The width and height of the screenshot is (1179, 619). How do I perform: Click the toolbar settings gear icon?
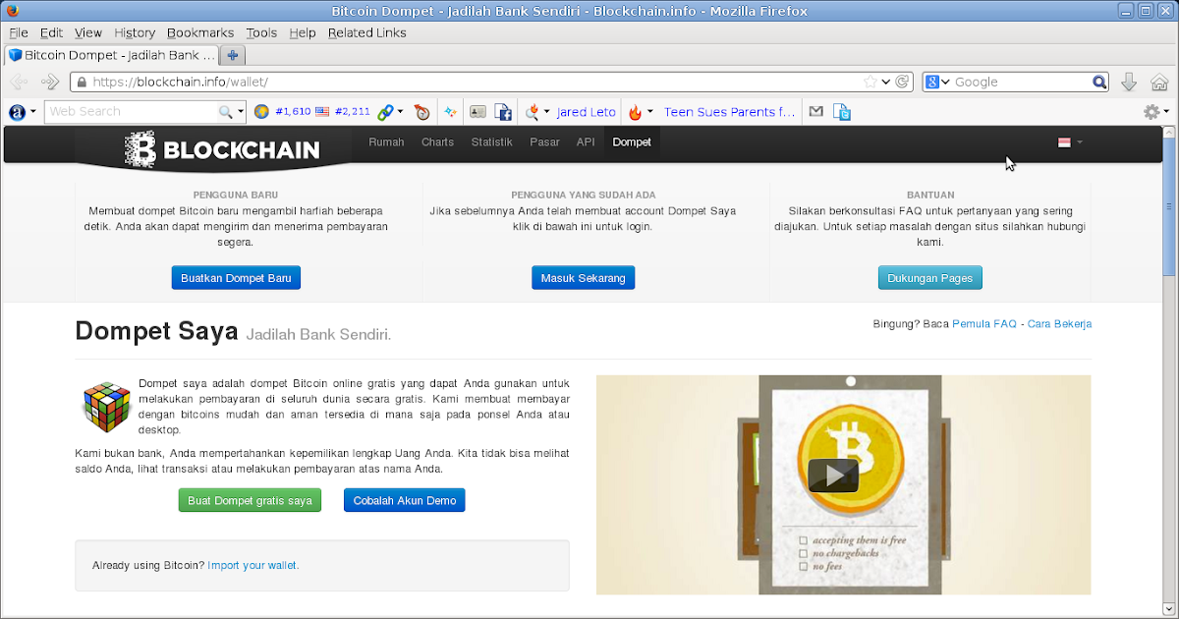1151,112
